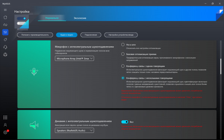
Task: Open the user account icon
Action: [5, 125]
